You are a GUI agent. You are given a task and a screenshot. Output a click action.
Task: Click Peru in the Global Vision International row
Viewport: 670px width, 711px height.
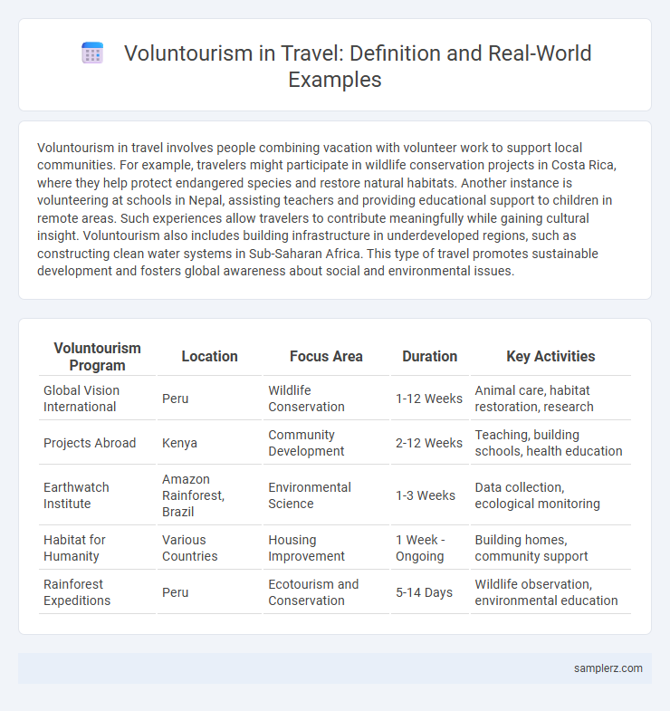[209, 399]
